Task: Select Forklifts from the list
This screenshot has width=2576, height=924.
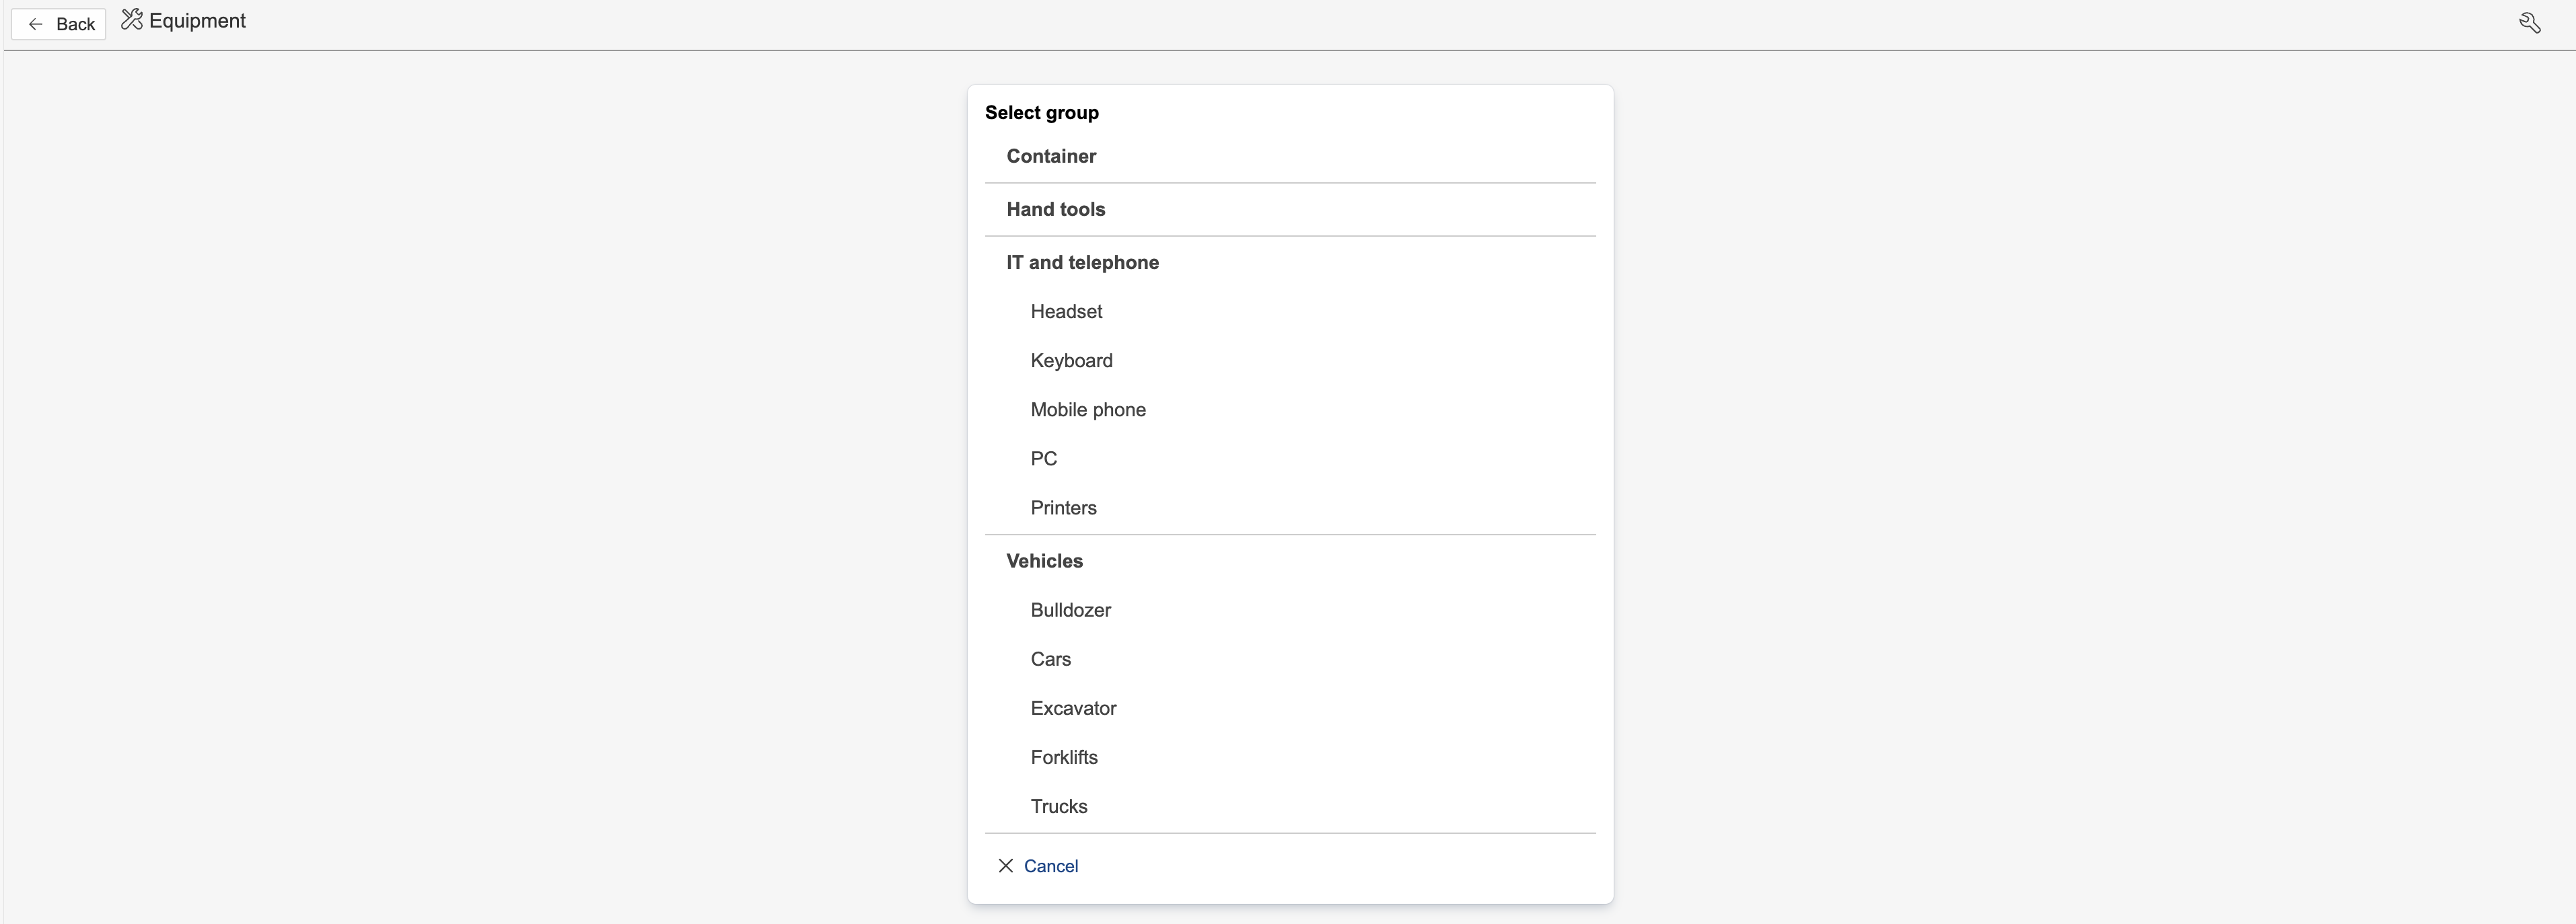Action: [x=1063, y=757]
